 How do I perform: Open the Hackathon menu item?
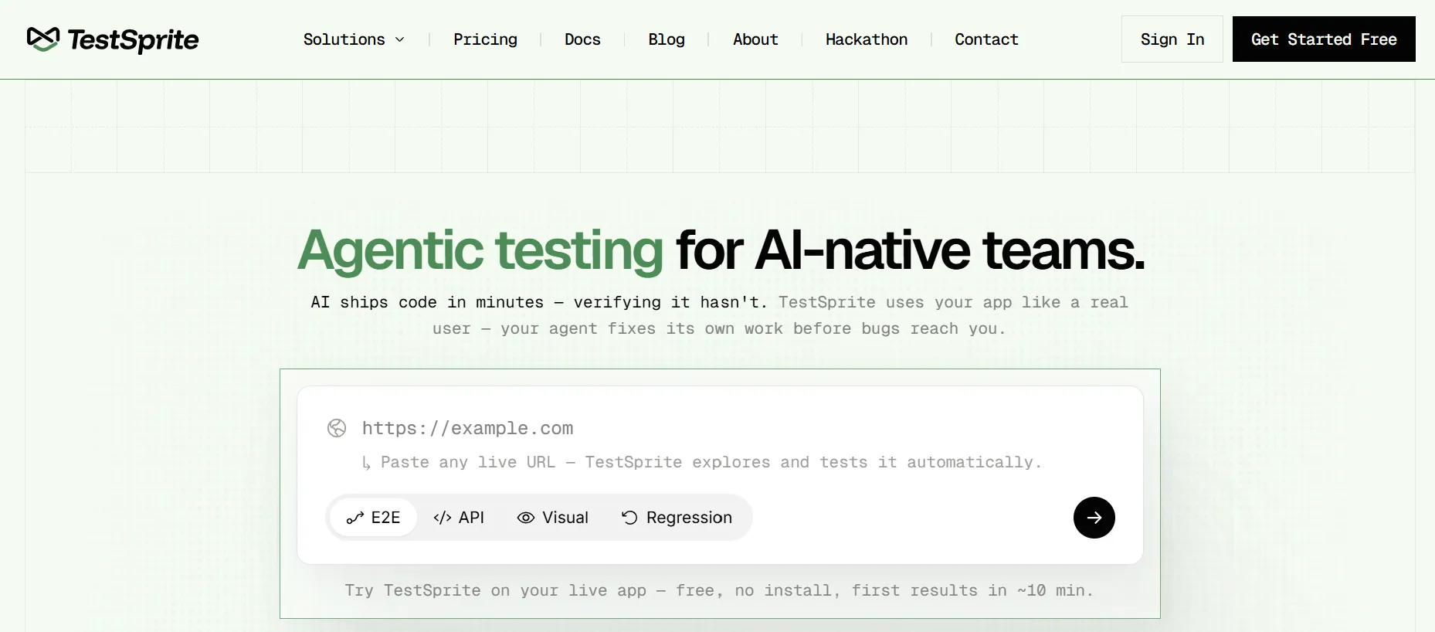(867, 39)
